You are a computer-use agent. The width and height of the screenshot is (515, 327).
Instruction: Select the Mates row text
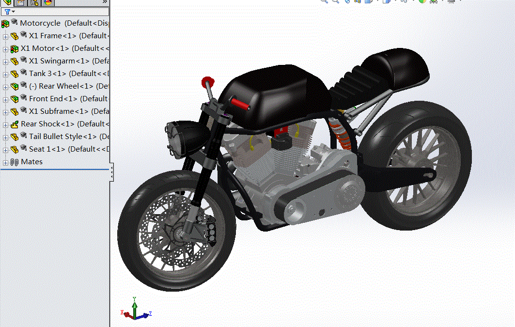coord(32,162)
